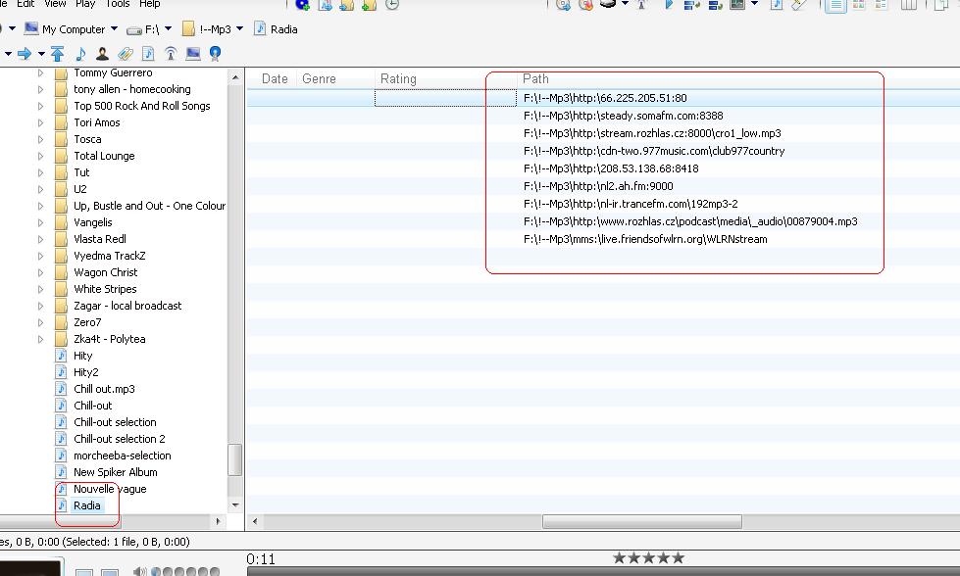
Task: Click the five-star rating control
Action: pyautogui.click(x=648, y=558)
